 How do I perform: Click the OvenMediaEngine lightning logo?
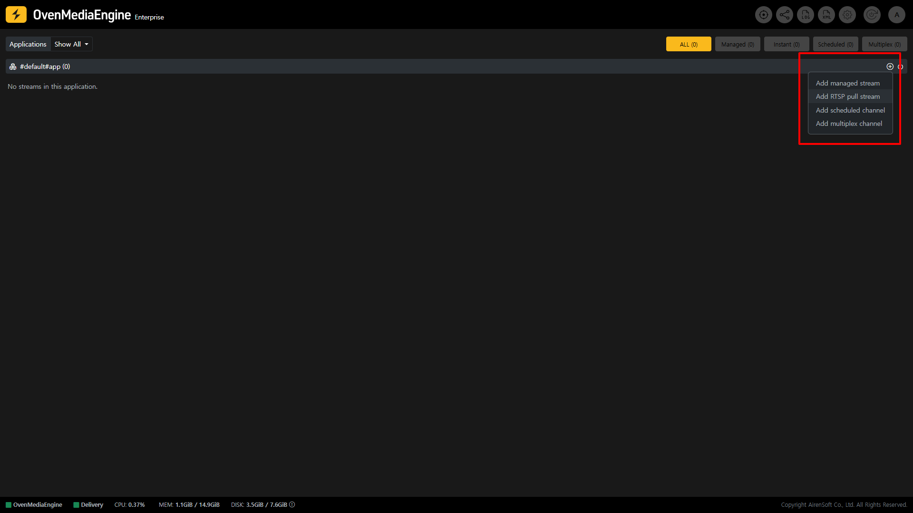tap(16, 15)
